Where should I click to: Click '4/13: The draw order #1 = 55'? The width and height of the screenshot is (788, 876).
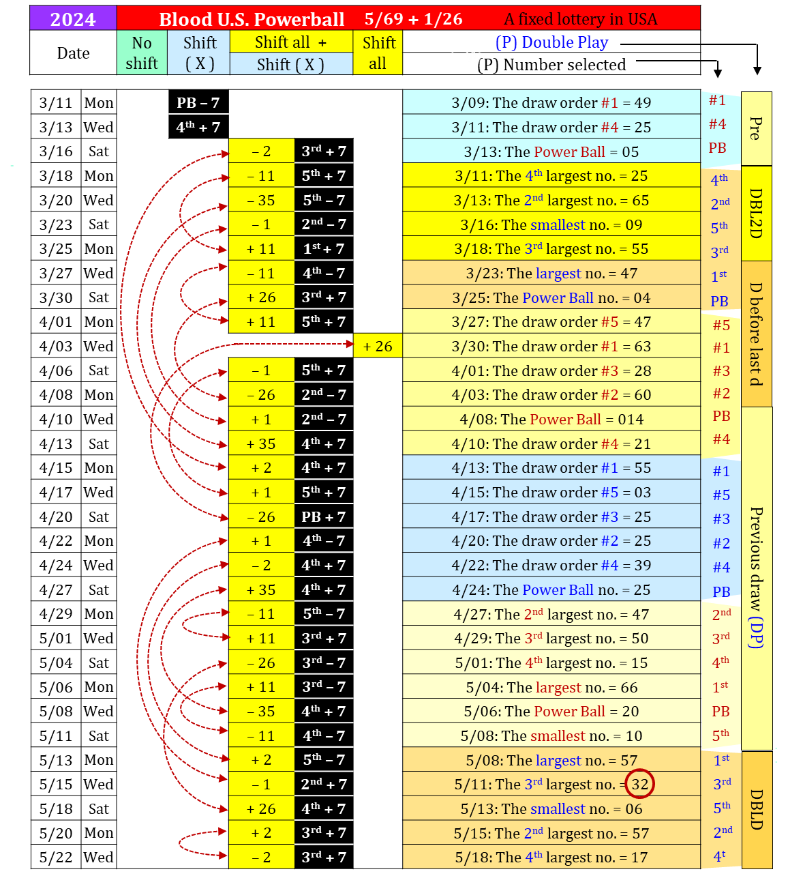551,467
